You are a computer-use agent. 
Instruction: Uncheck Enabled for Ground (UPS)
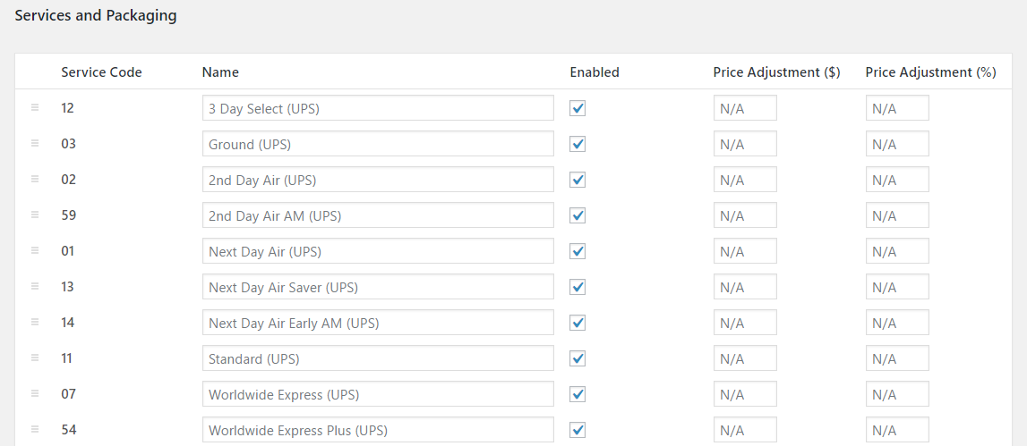[x=578, y=144]
